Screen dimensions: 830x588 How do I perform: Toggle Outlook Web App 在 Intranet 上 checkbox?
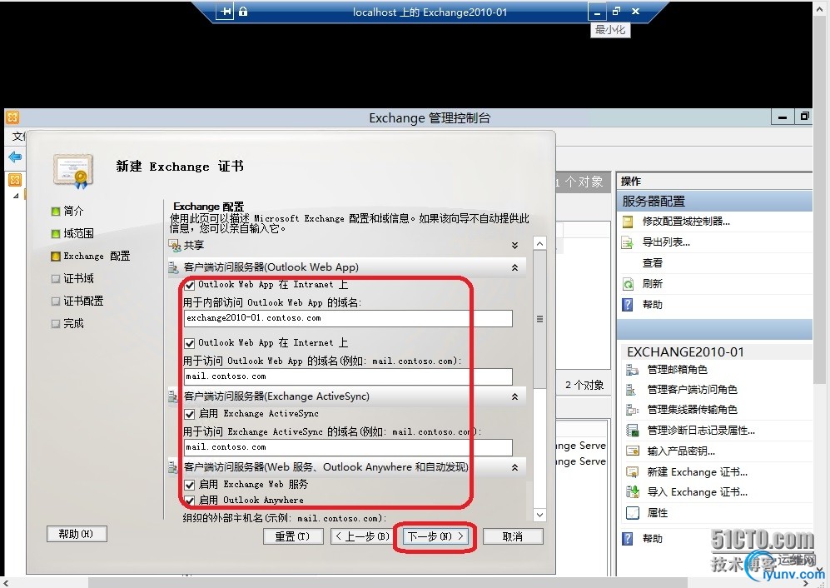coord(190,285)
